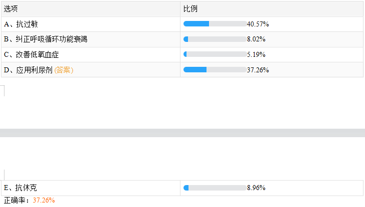Click the gray horizontal divider band

pos(182,133)
